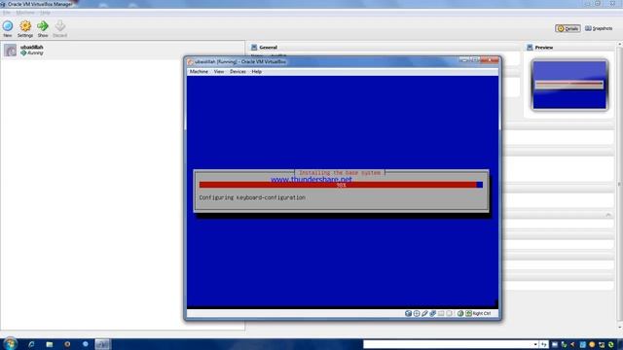Image resolution: width=623 pixels, height=350 pixels.
Task: Click the optical disc status icon
Action: 417,313
